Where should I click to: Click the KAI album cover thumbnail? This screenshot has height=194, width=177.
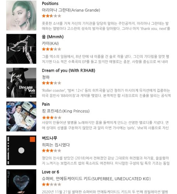tap(21, 49)
